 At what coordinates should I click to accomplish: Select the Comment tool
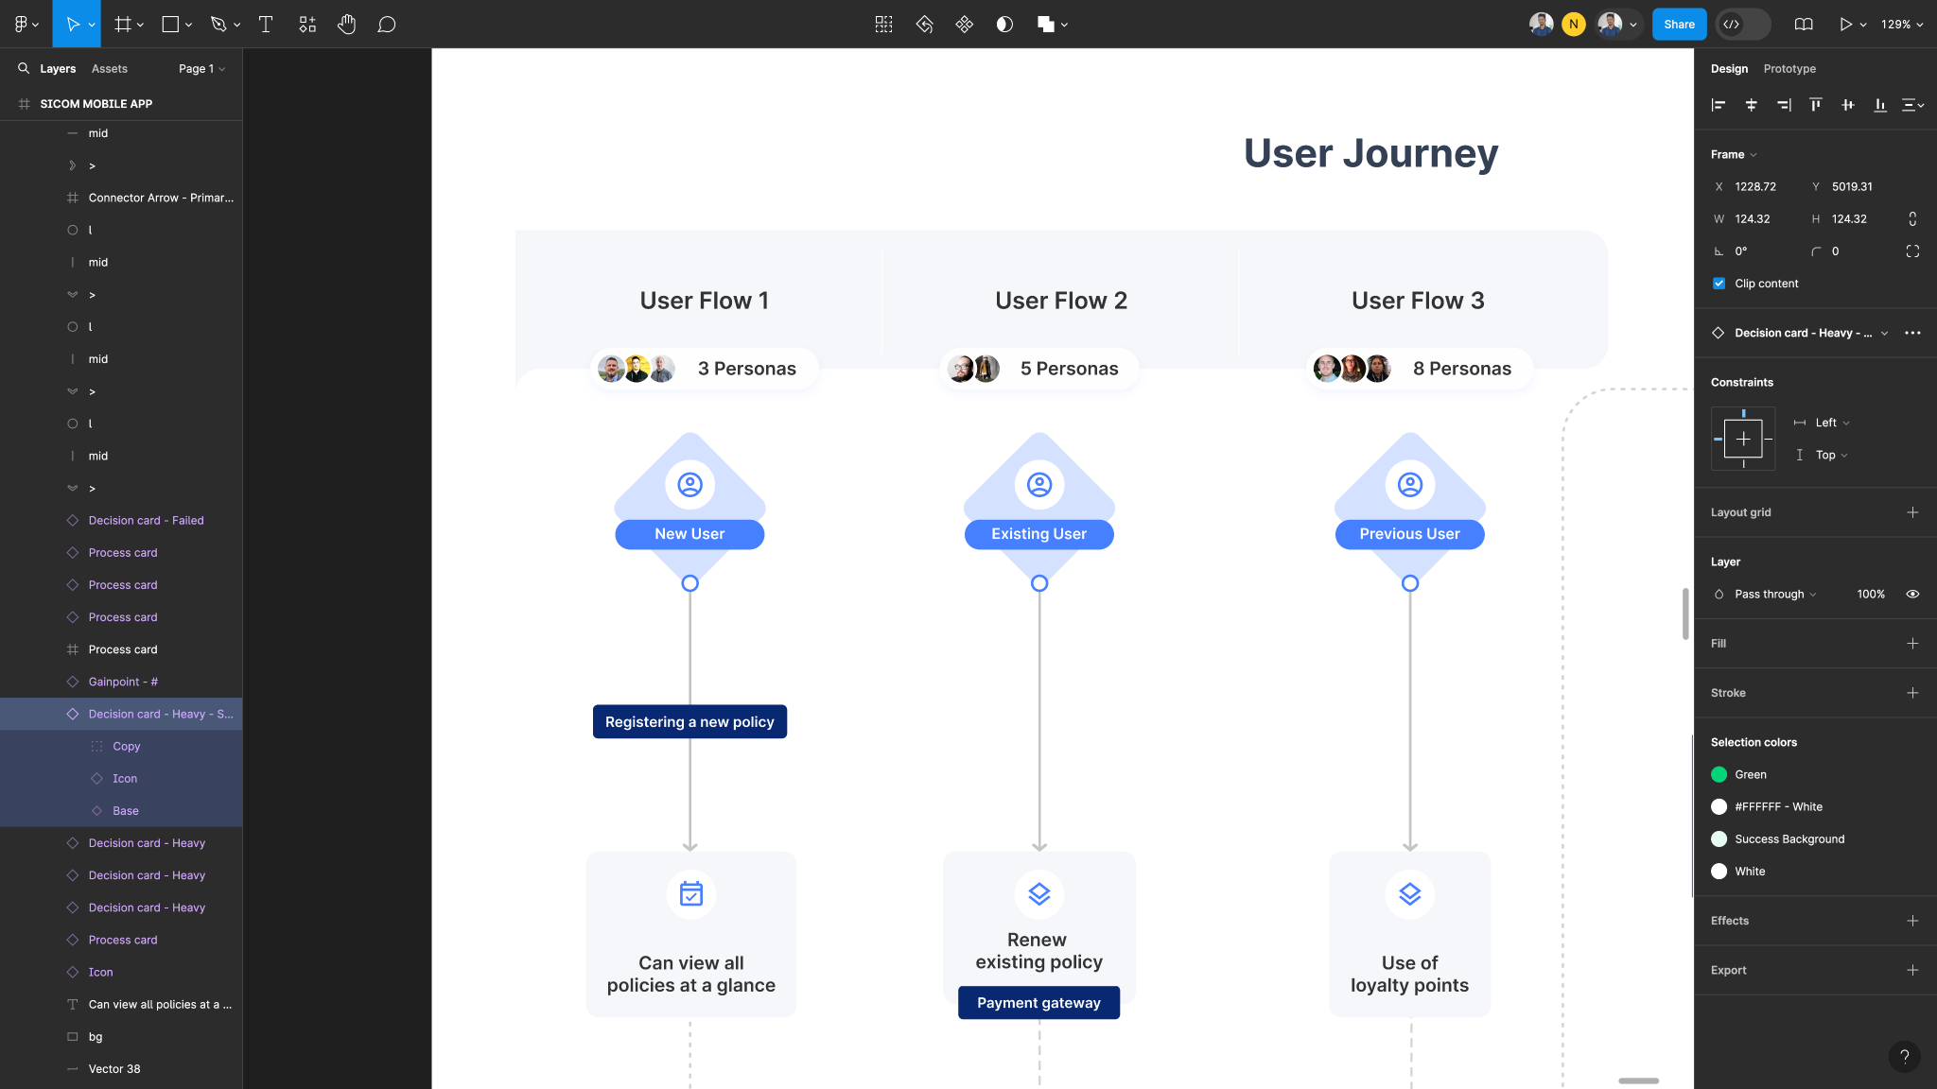[x=386, y=25]
